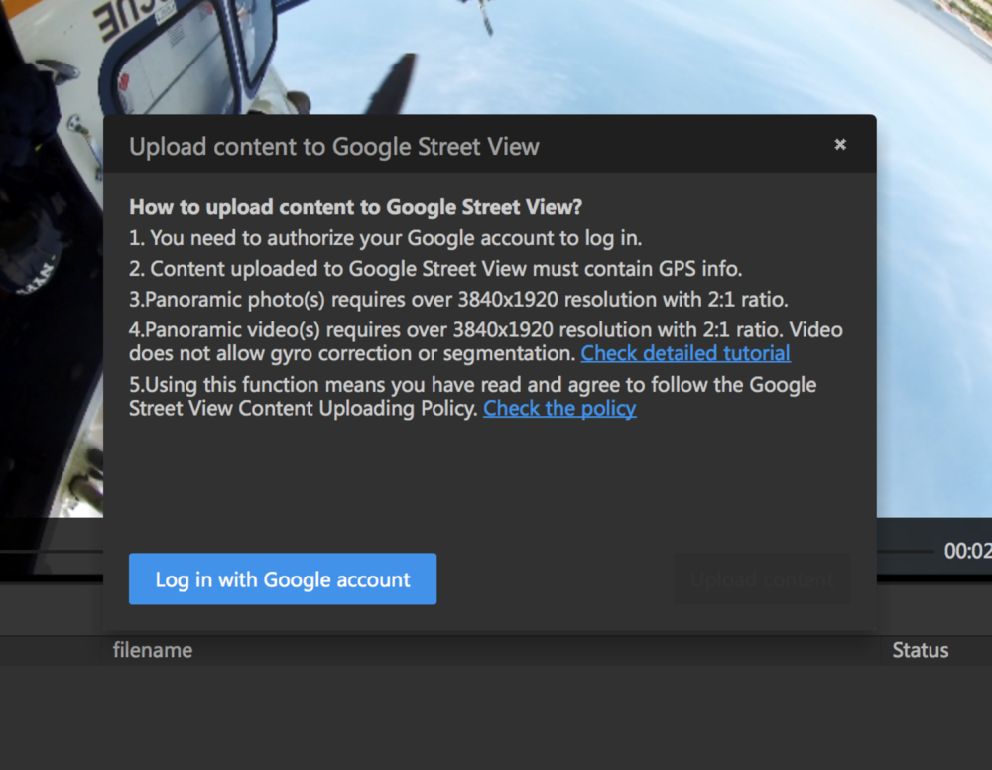Click Log in with Google account

pyautogui.click(x=283, y=578)
